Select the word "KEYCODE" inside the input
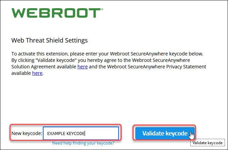The width and height of the screenshot is (228, 150). coord(75,134)
